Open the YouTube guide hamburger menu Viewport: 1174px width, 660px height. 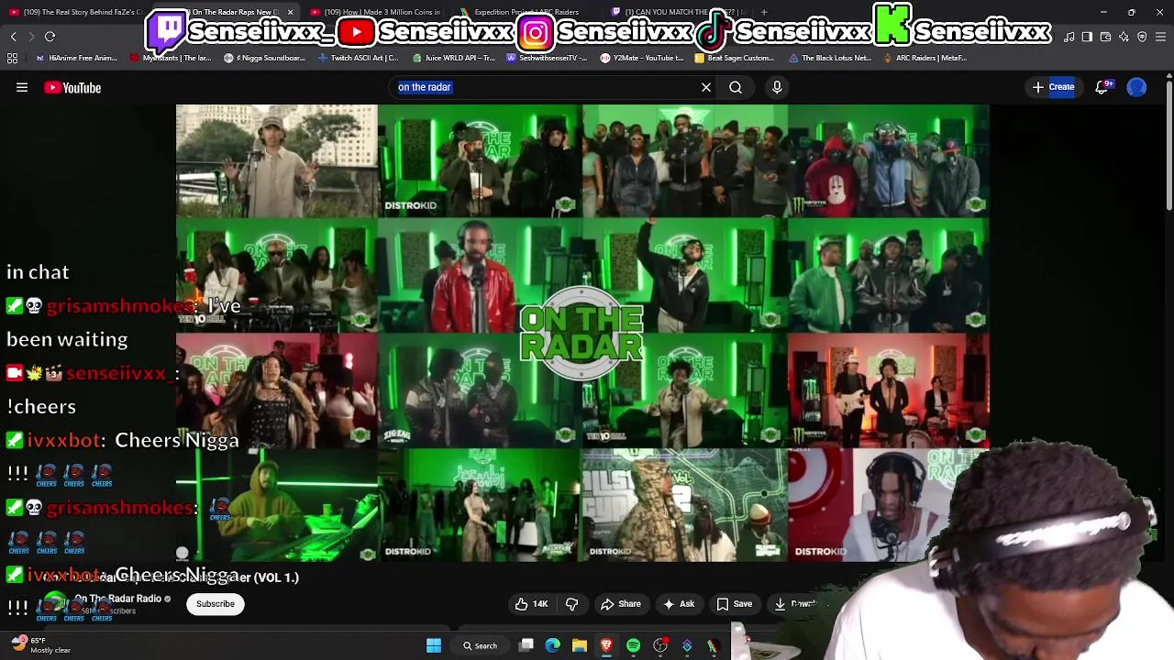coord(22,88)
